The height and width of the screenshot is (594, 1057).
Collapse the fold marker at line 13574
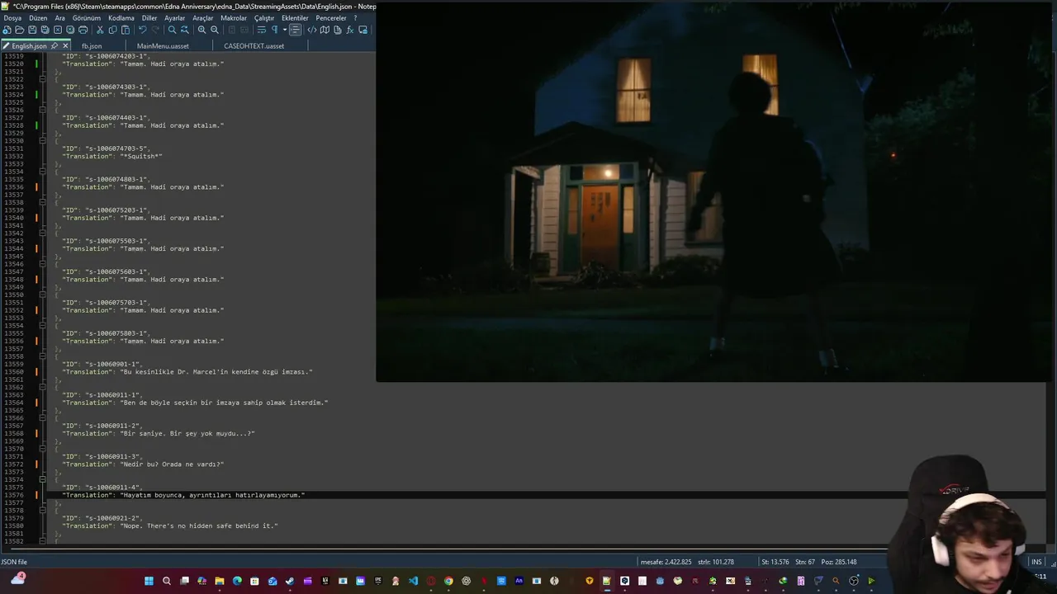click(x=43, y=479)
